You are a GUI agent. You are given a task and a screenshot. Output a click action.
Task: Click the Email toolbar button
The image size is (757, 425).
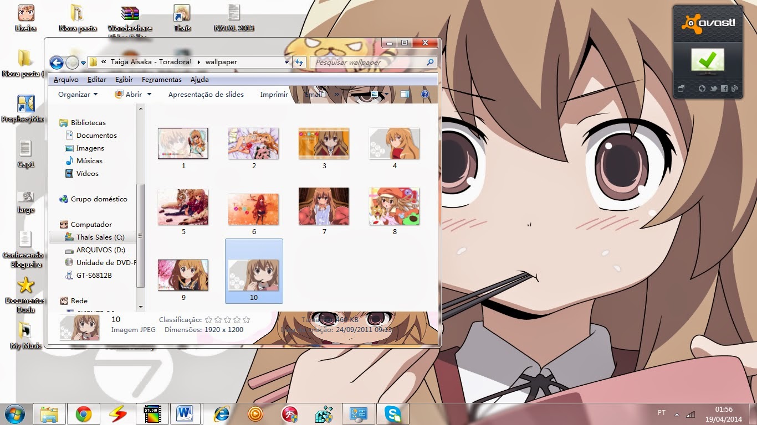point(313,95)
